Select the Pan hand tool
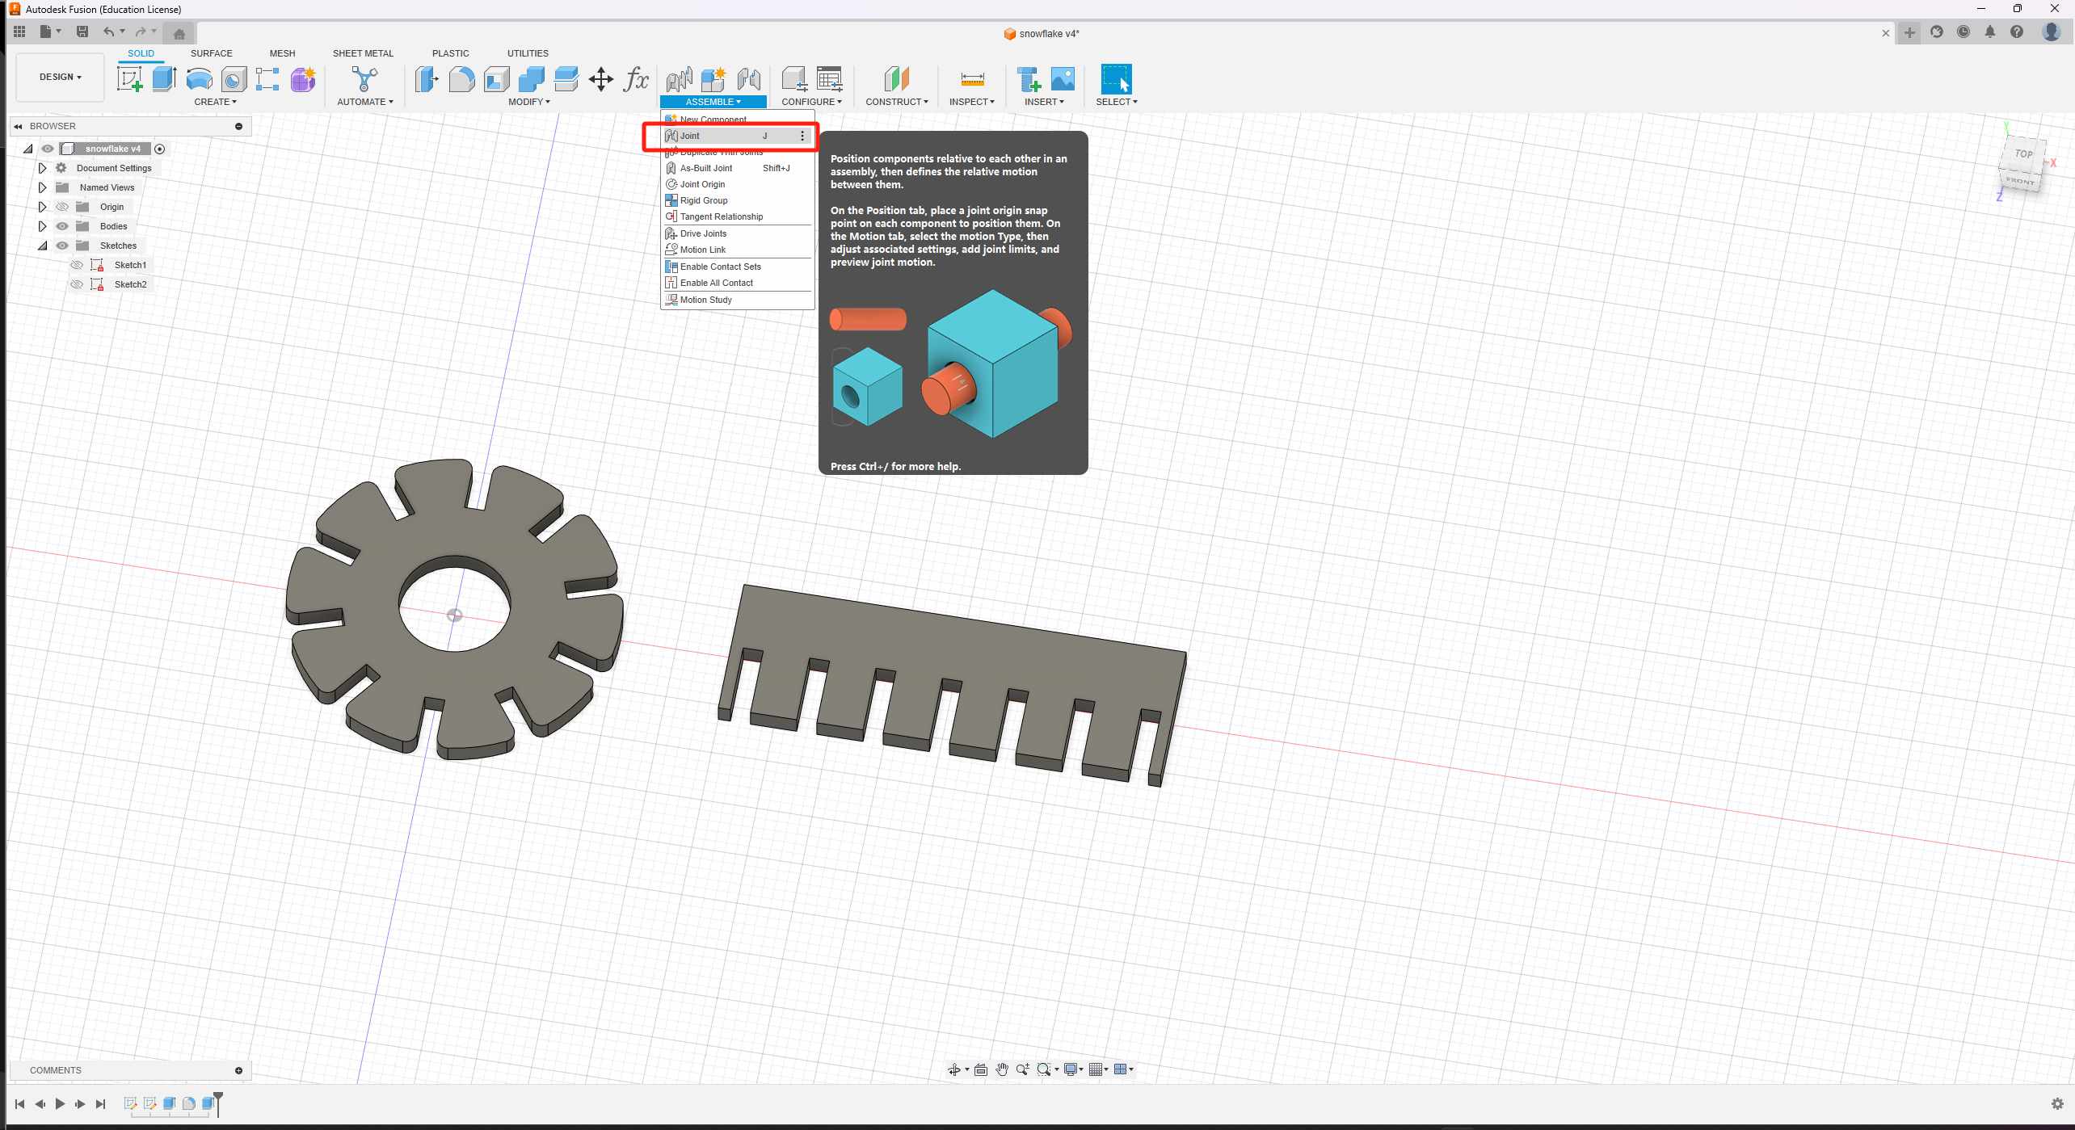2075x1130 pixels. (1002, 1069)
